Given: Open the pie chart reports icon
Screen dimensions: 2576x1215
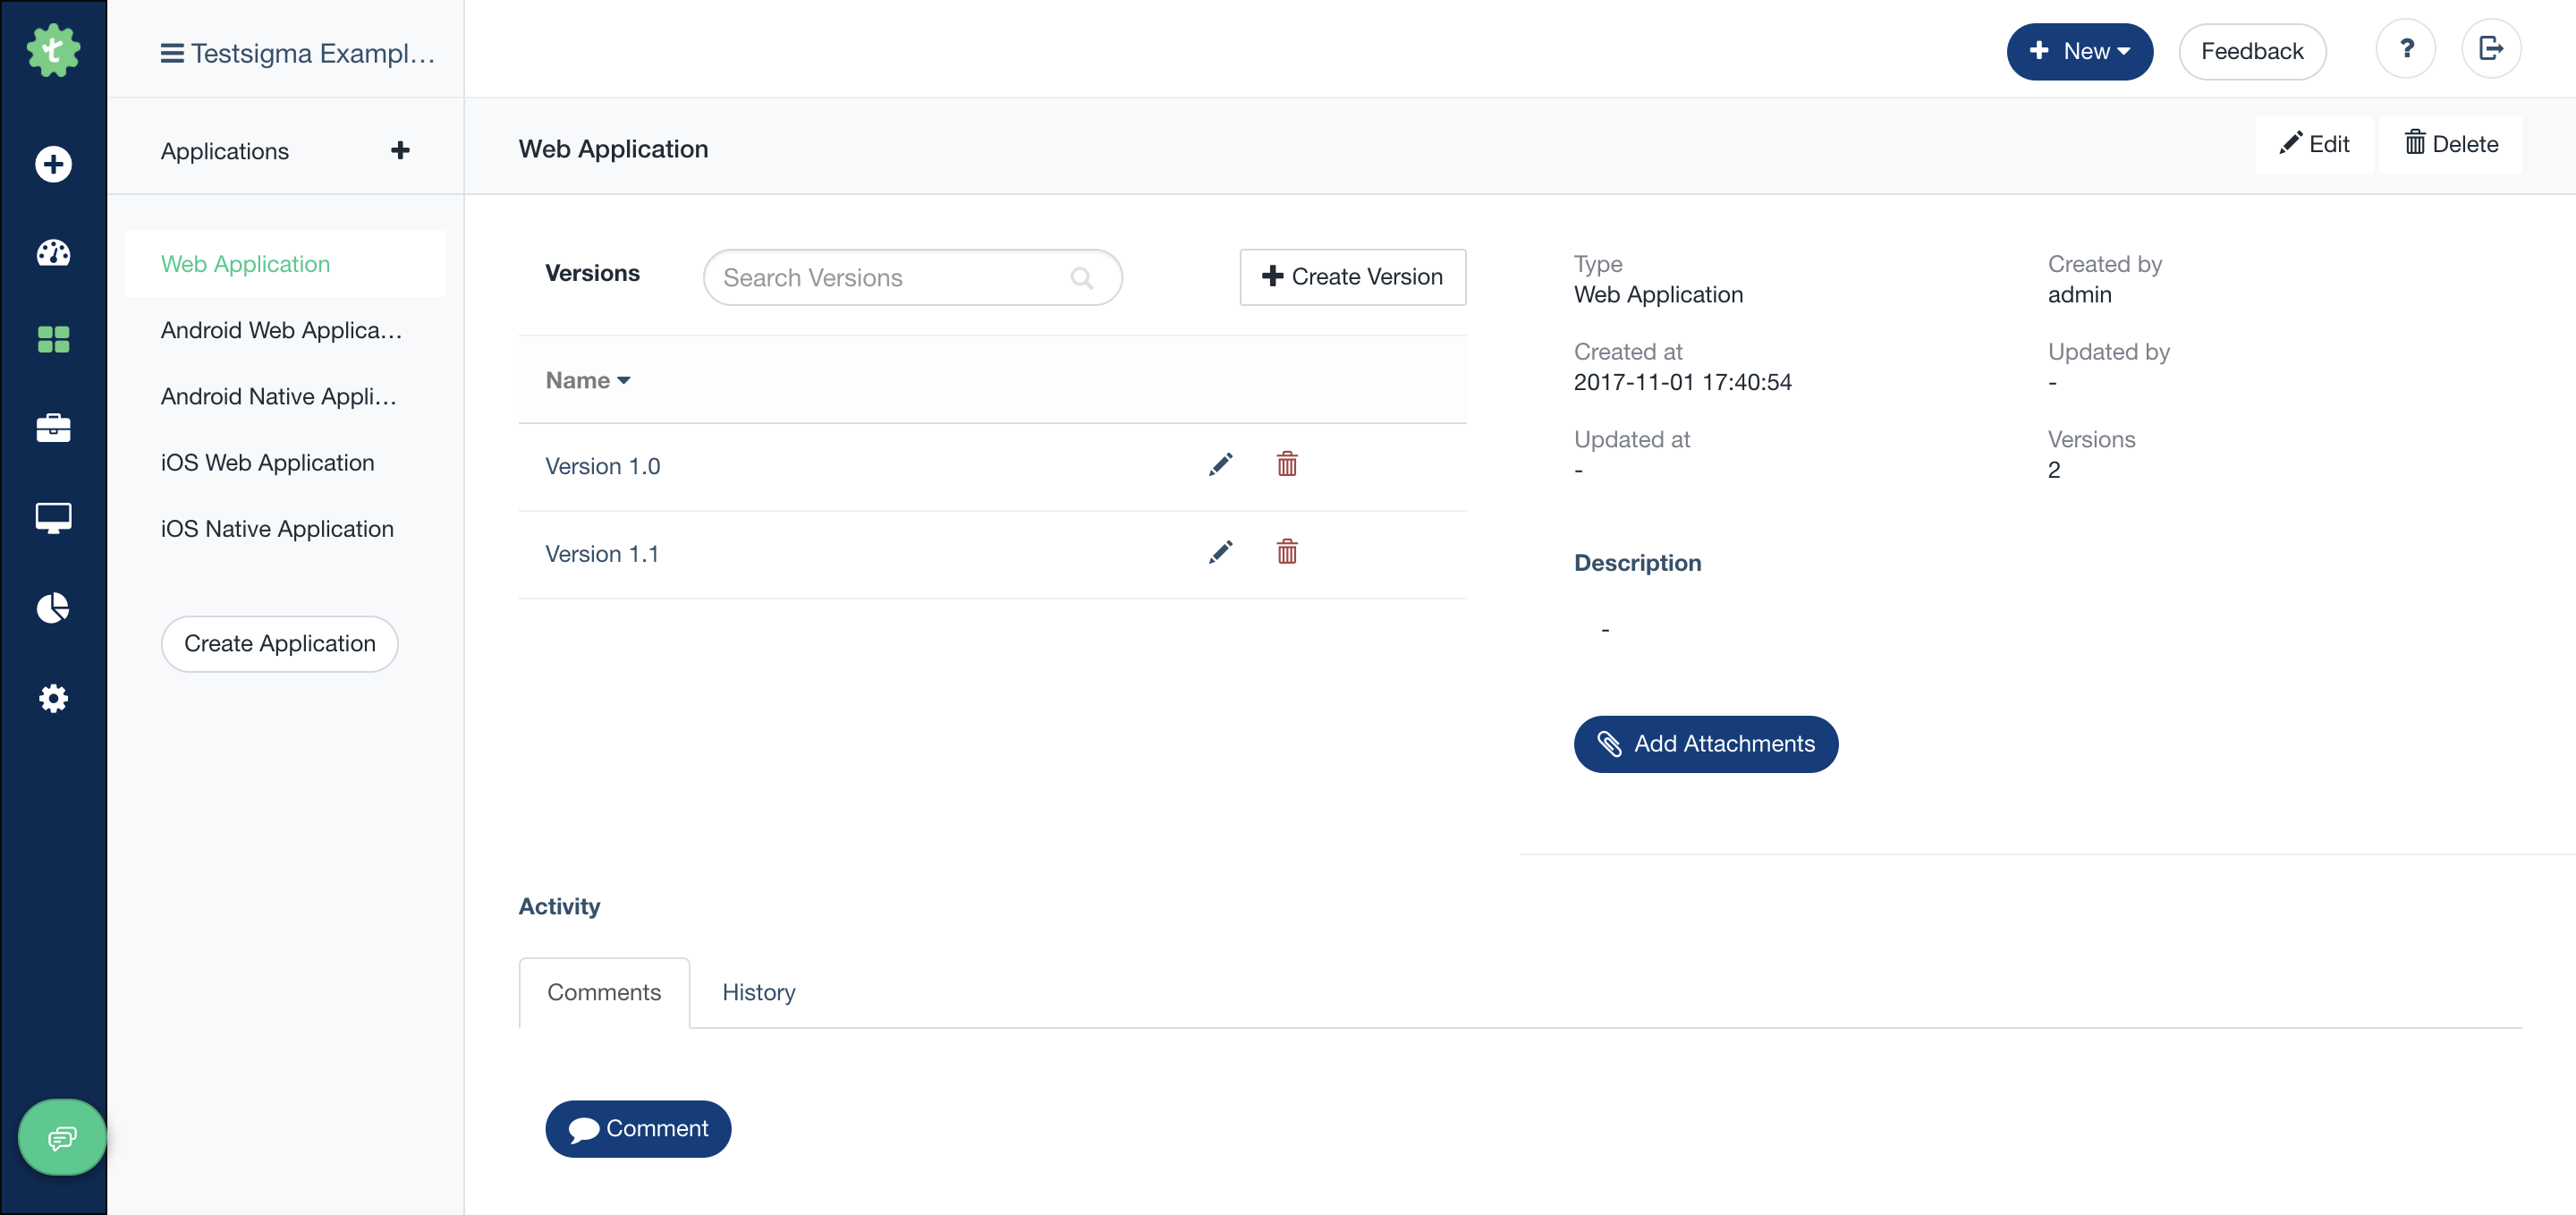Looking at the screenshot, I should point(53,607).
